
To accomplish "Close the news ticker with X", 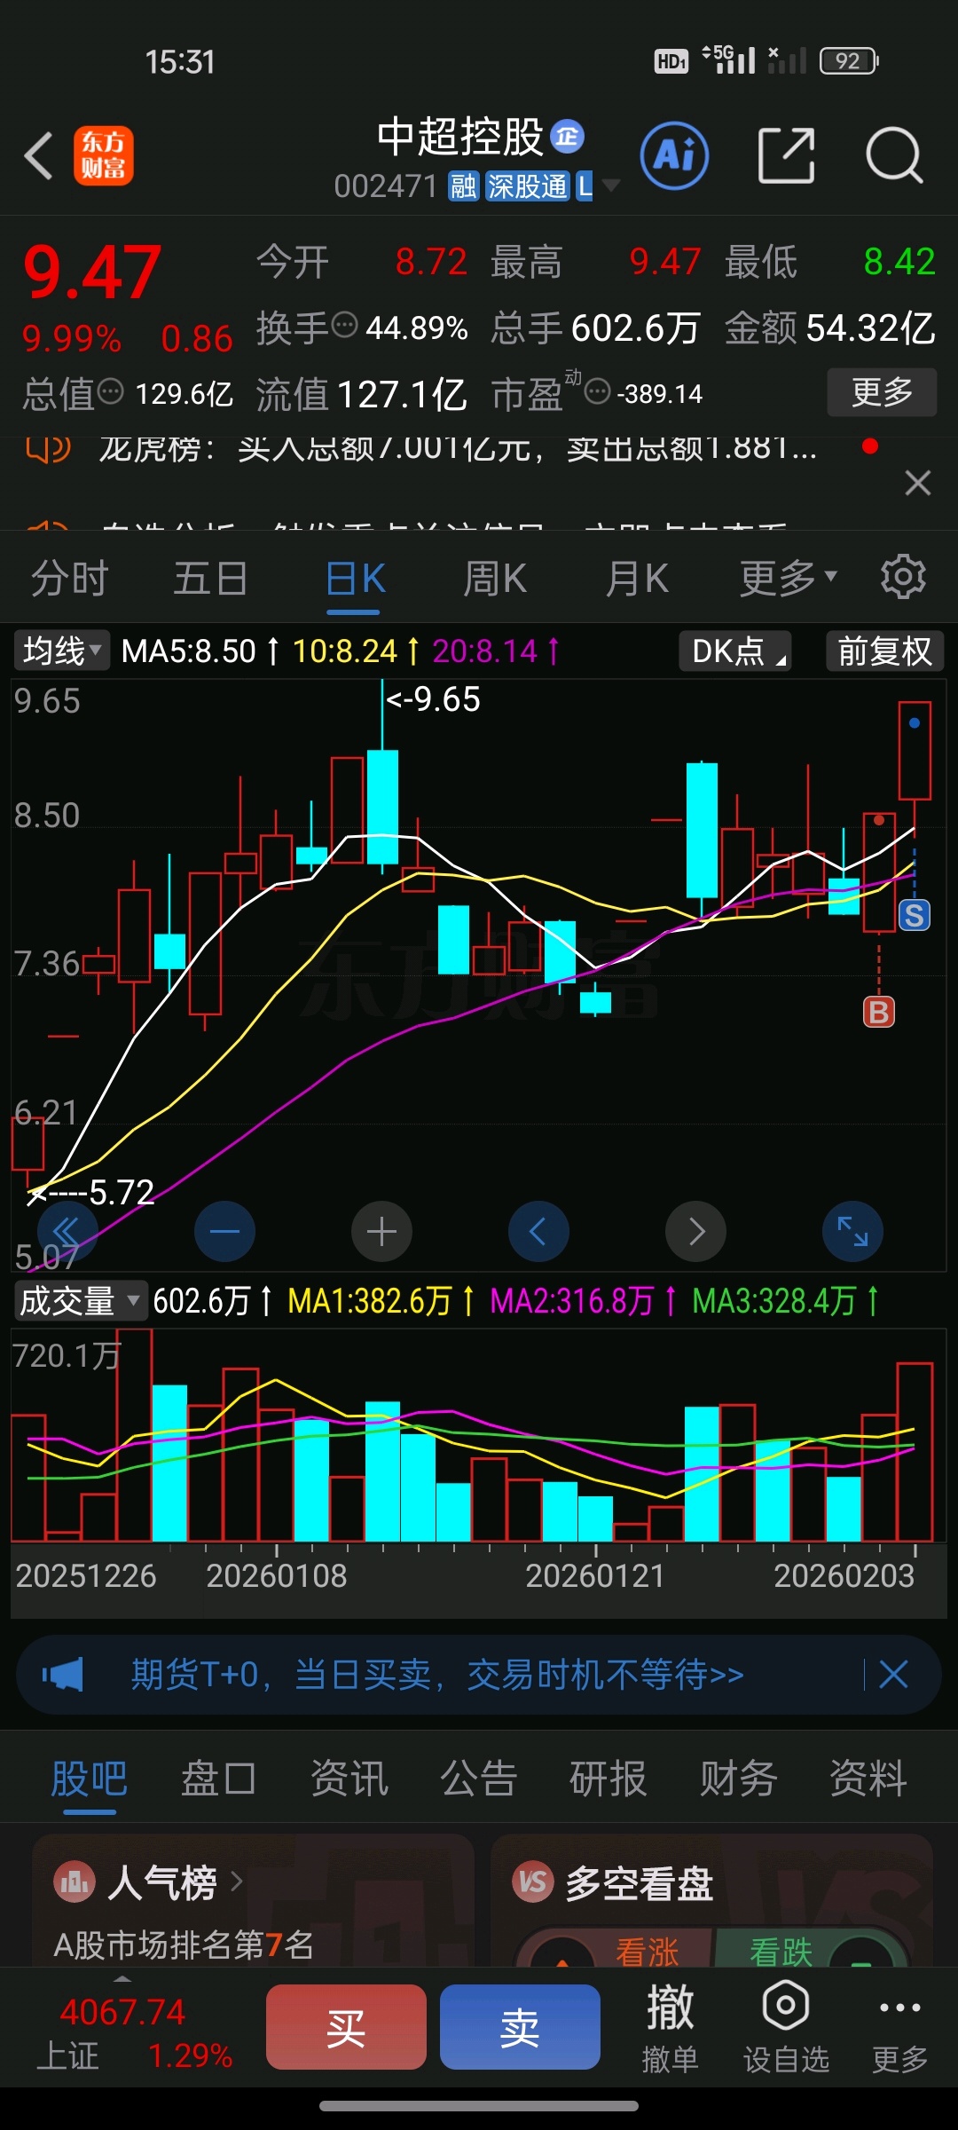I will (x=917, y=483).
